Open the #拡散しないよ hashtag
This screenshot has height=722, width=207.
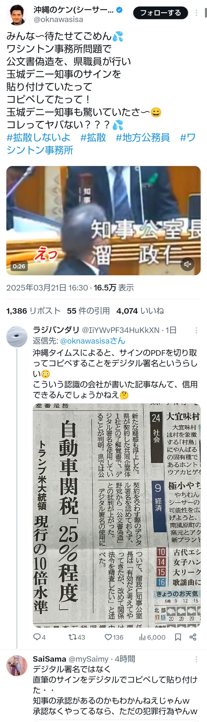[x=38, y=137]
